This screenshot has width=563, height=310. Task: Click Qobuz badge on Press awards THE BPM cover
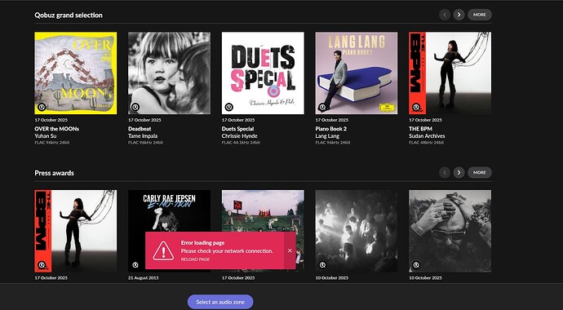(x=42, y=265)
